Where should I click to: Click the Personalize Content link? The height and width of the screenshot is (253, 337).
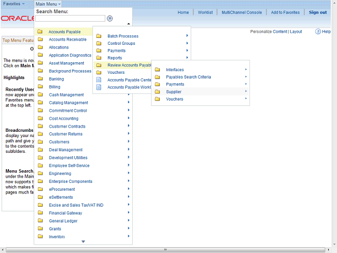269,32
